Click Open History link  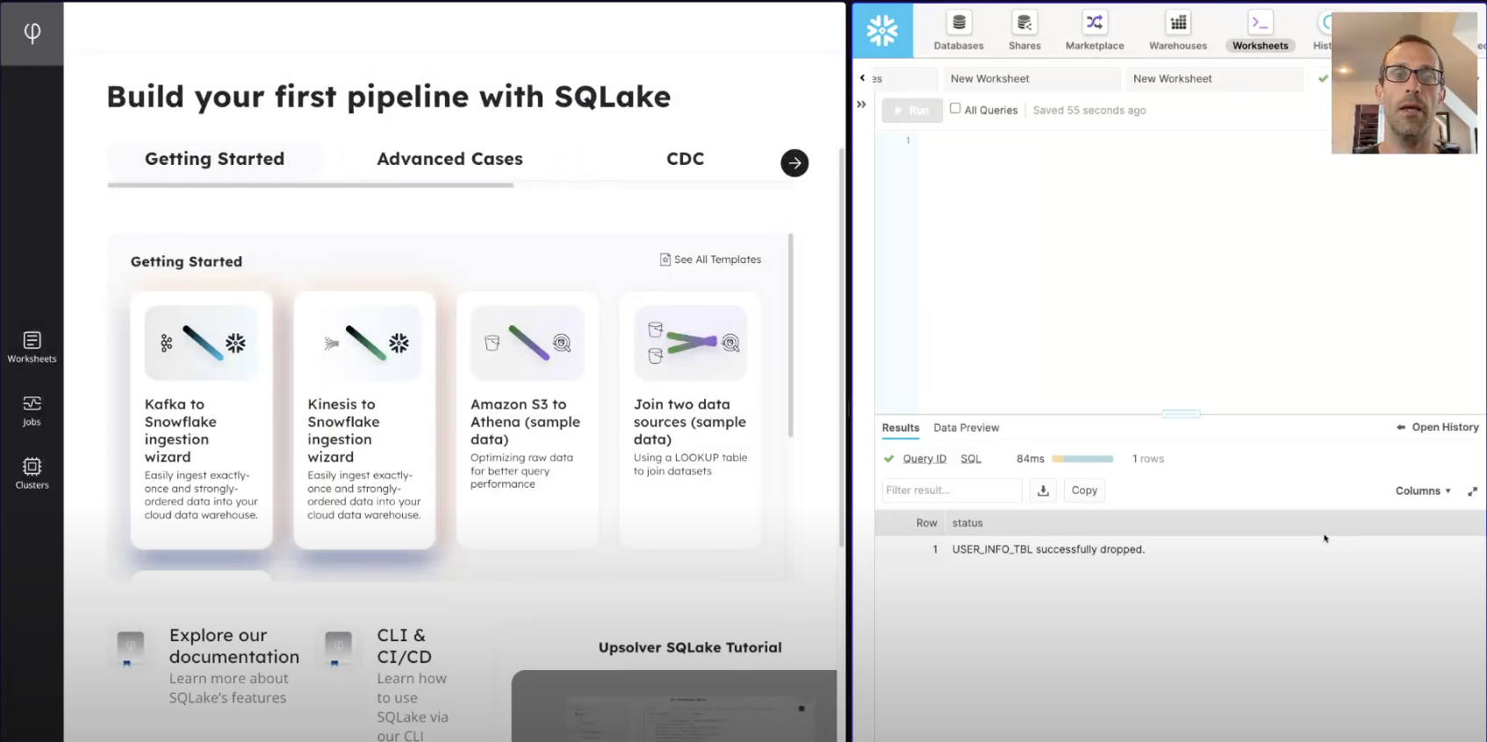pyautogui.click(x=1438, y=427)
